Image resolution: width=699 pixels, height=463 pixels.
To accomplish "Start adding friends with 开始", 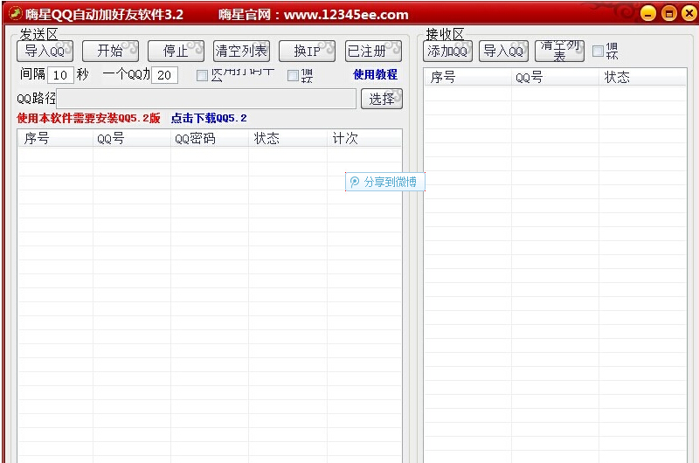I will 111,51.
